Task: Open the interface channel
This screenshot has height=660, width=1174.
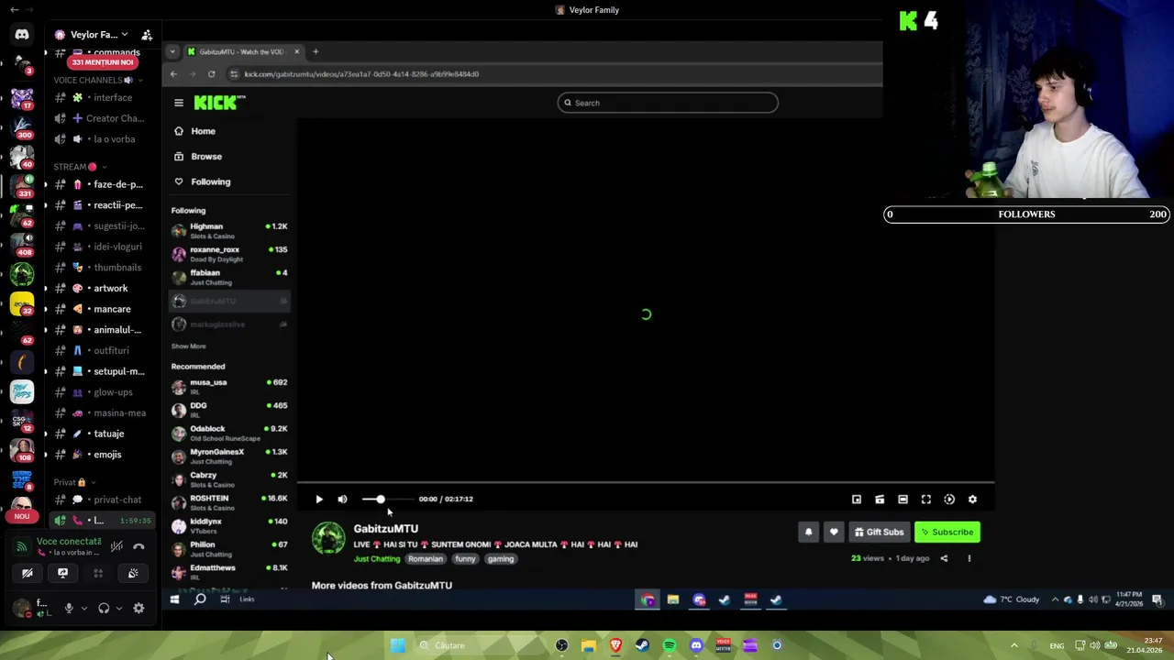Action: tap(103, 97)
